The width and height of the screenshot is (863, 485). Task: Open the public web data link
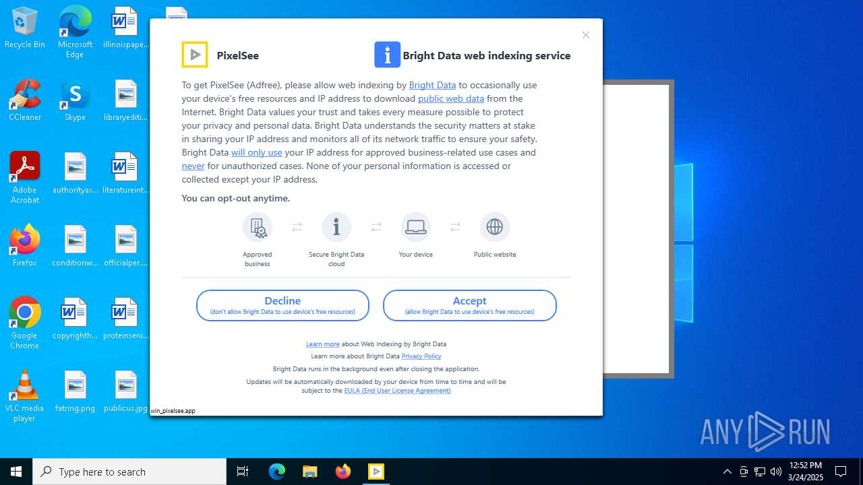[451, 98]
